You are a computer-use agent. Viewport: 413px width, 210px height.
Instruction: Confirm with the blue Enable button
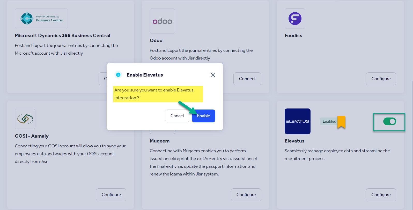pyautogui.click(x=203, y=116)
